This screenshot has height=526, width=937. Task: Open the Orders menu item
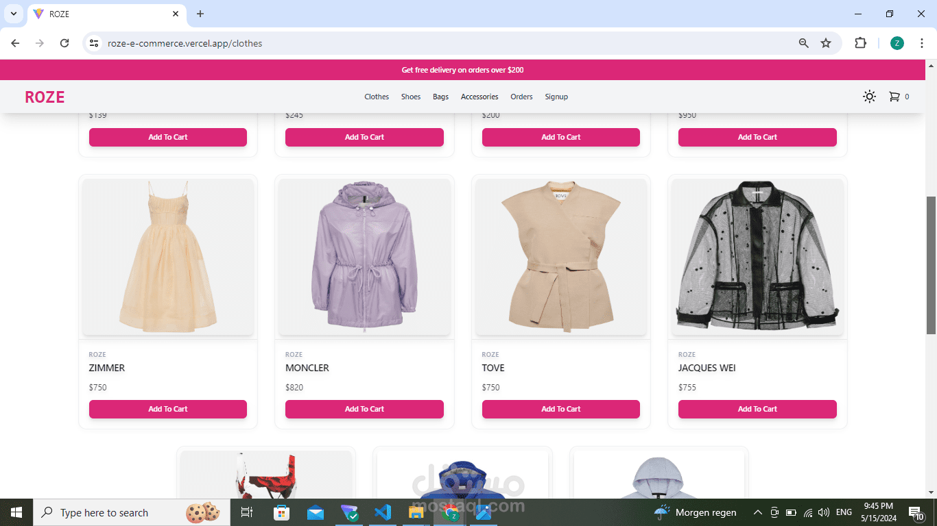pyautogui.click(x=521, y=97)
